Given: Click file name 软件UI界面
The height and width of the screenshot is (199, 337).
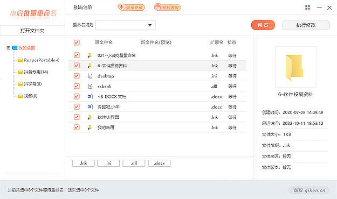Looking at the screenshot, I should (x=108, y=117).
